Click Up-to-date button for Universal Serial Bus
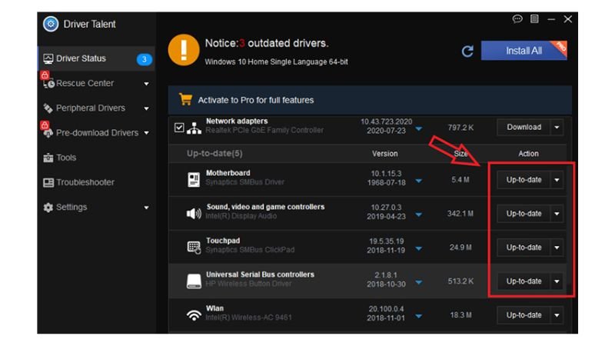Image resolution: width=615 pixels, height=346 pixels. click(x=524, y=281)
